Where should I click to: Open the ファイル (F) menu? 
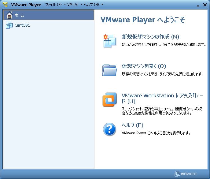[x=53, y=5]
